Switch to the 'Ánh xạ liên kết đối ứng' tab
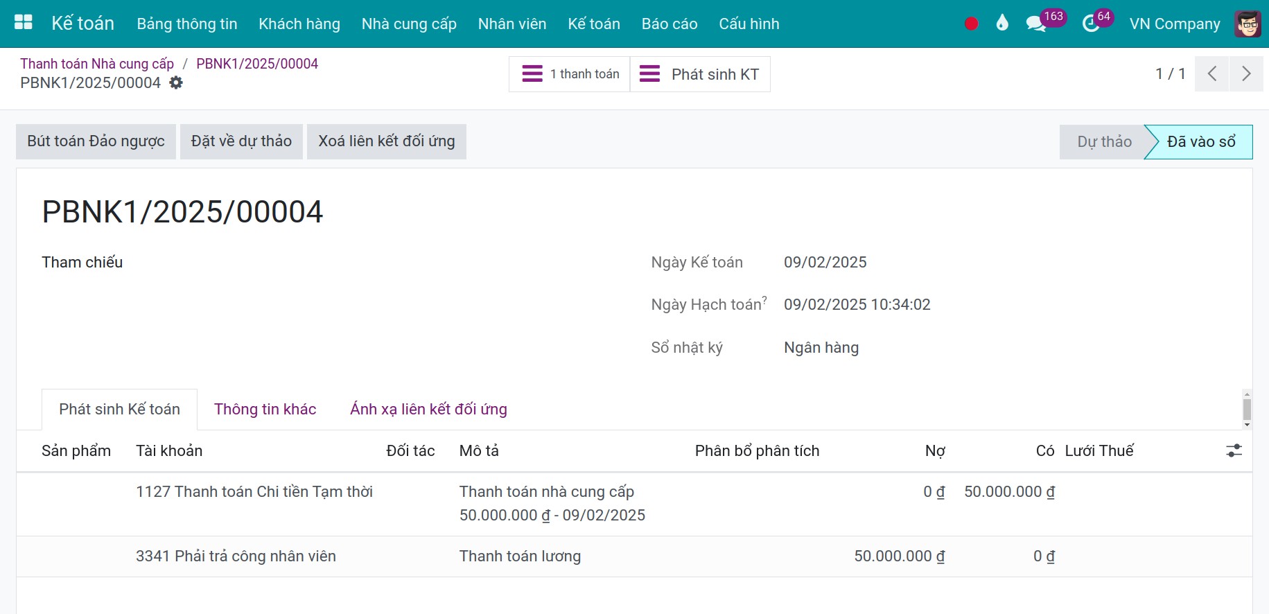Screen dimensions: 1269x614 [x=428, y=410]
